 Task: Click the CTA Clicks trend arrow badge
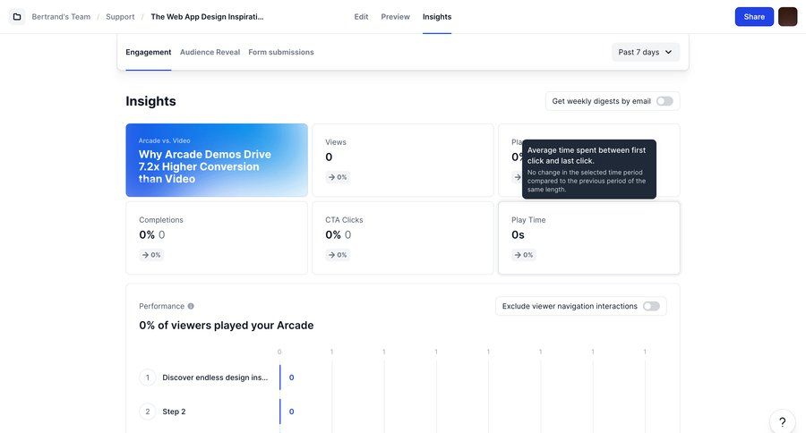click(x=338, y=255)
